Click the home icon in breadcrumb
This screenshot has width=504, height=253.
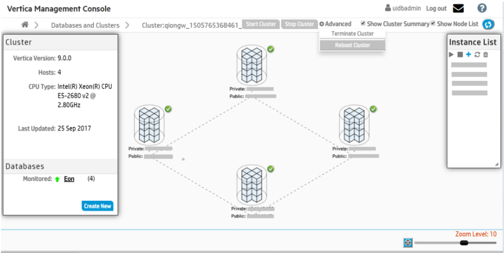(25, 24)
